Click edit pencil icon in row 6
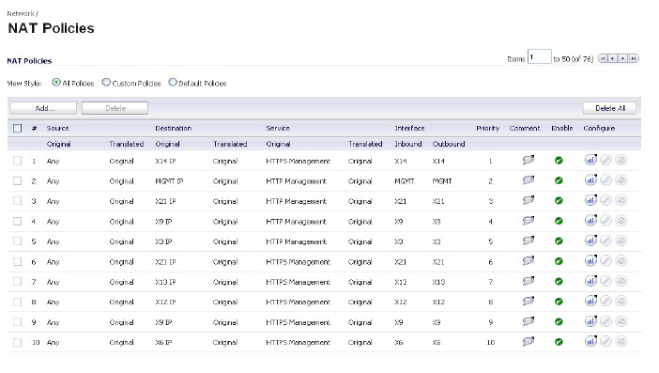659x373 pixels. point(605,260)
